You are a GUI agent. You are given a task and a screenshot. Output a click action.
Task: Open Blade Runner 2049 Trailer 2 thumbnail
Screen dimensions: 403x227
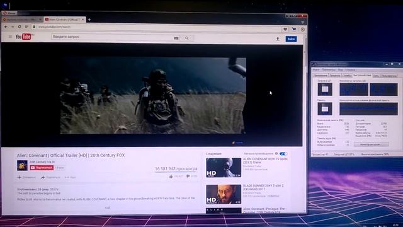point(224,194)
